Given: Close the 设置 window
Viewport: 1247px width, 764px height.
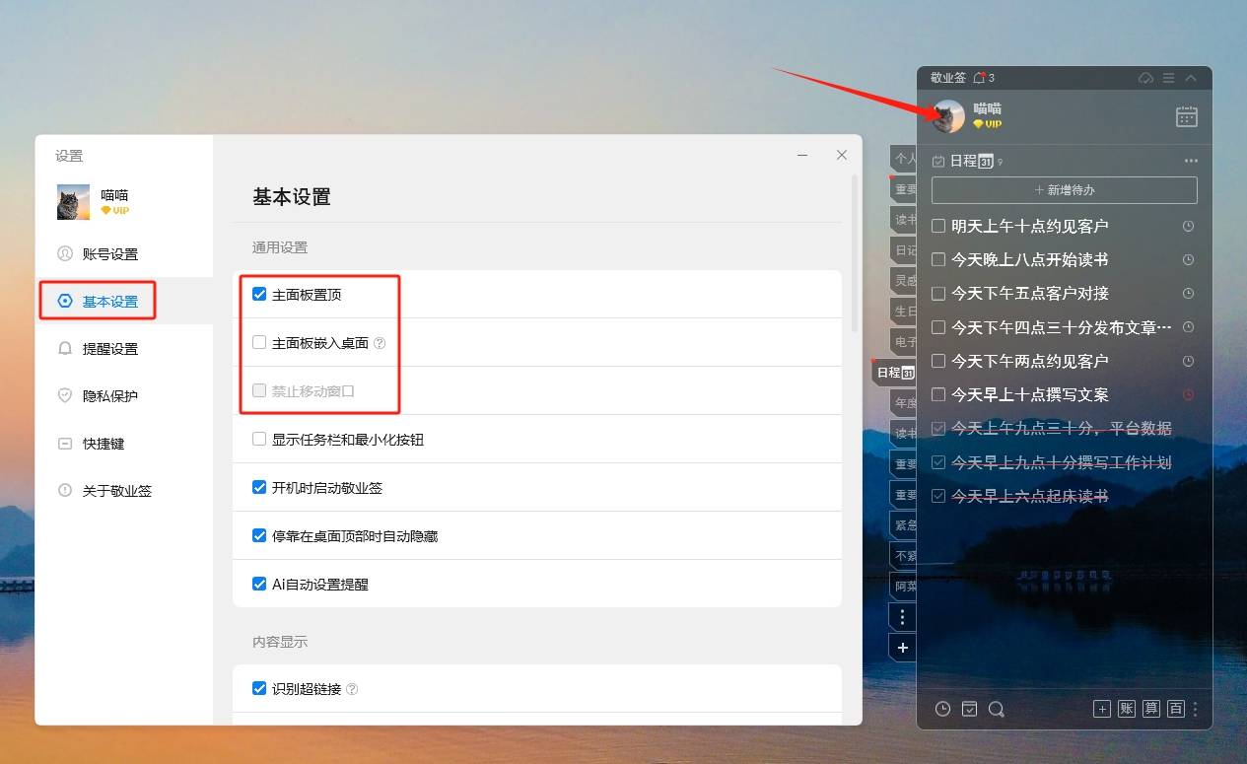Looking at the screenshot, I should coord(842,155).
